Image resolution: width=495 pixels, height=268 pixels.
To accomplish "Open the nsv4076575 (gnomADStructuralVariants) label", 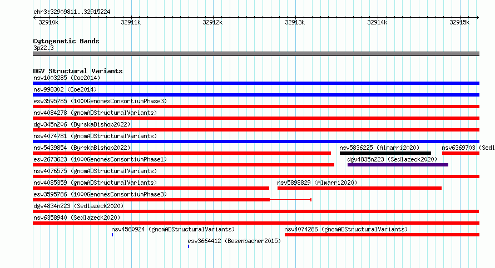I will coord(95,171).
